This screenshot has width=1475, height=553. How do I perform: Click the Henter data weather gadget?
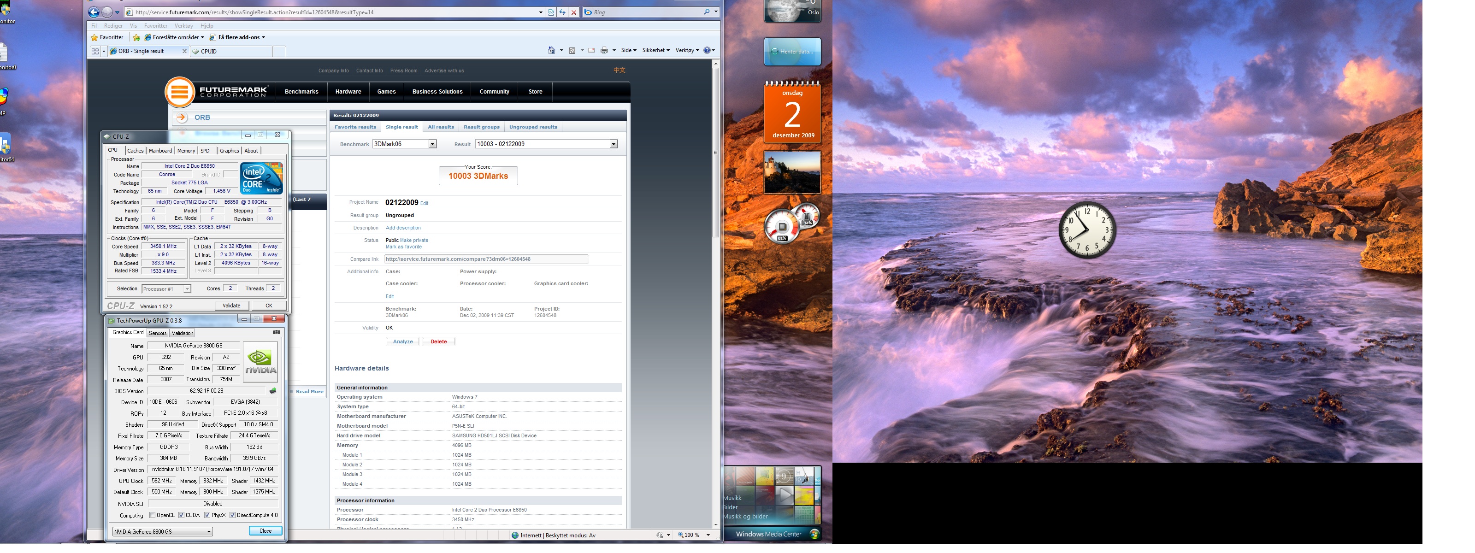click(x=792, y=52)
